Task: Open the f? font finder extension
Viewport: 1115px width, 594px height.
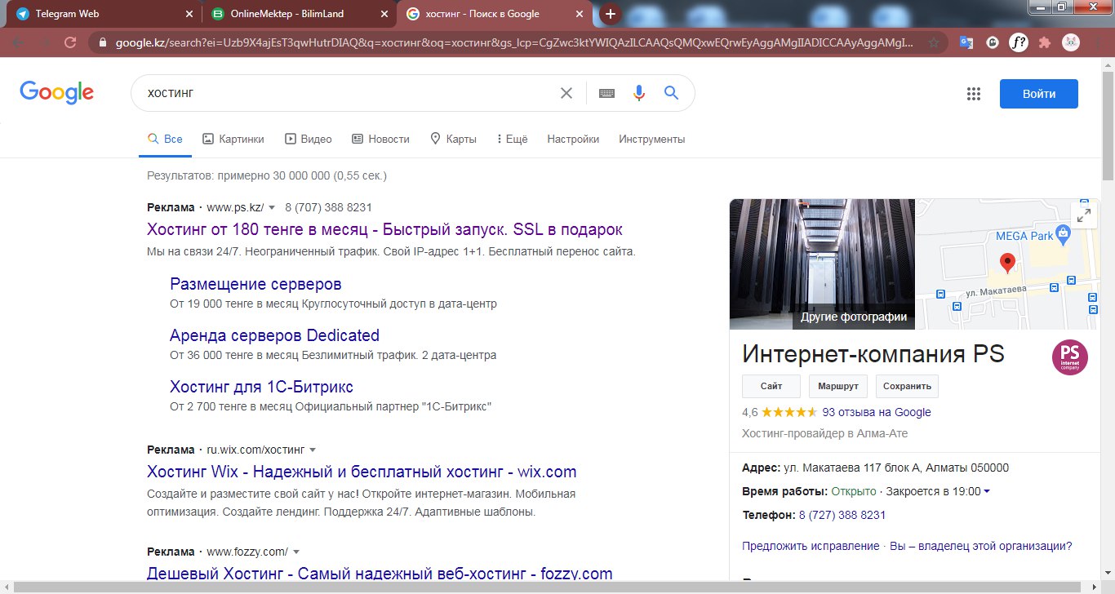Action: 1019,42
